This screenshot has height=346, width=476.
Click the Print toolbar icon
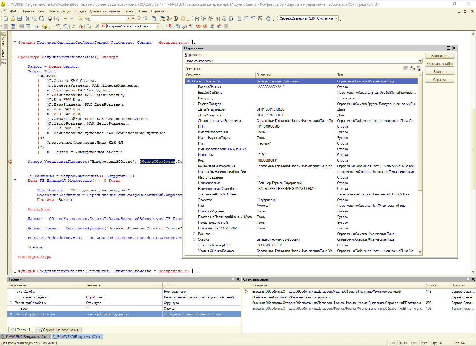tap(50, 18)
